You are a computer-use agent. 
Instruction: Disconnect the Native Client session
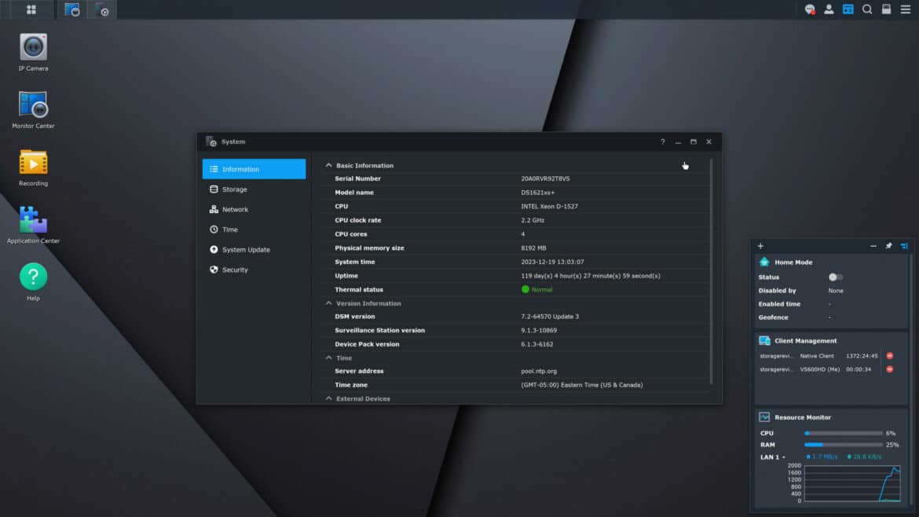(x=890, y=356)
